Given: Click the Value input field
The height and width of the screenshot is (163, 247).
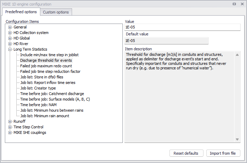Looking at the screenshot, I should click(182, 27).
